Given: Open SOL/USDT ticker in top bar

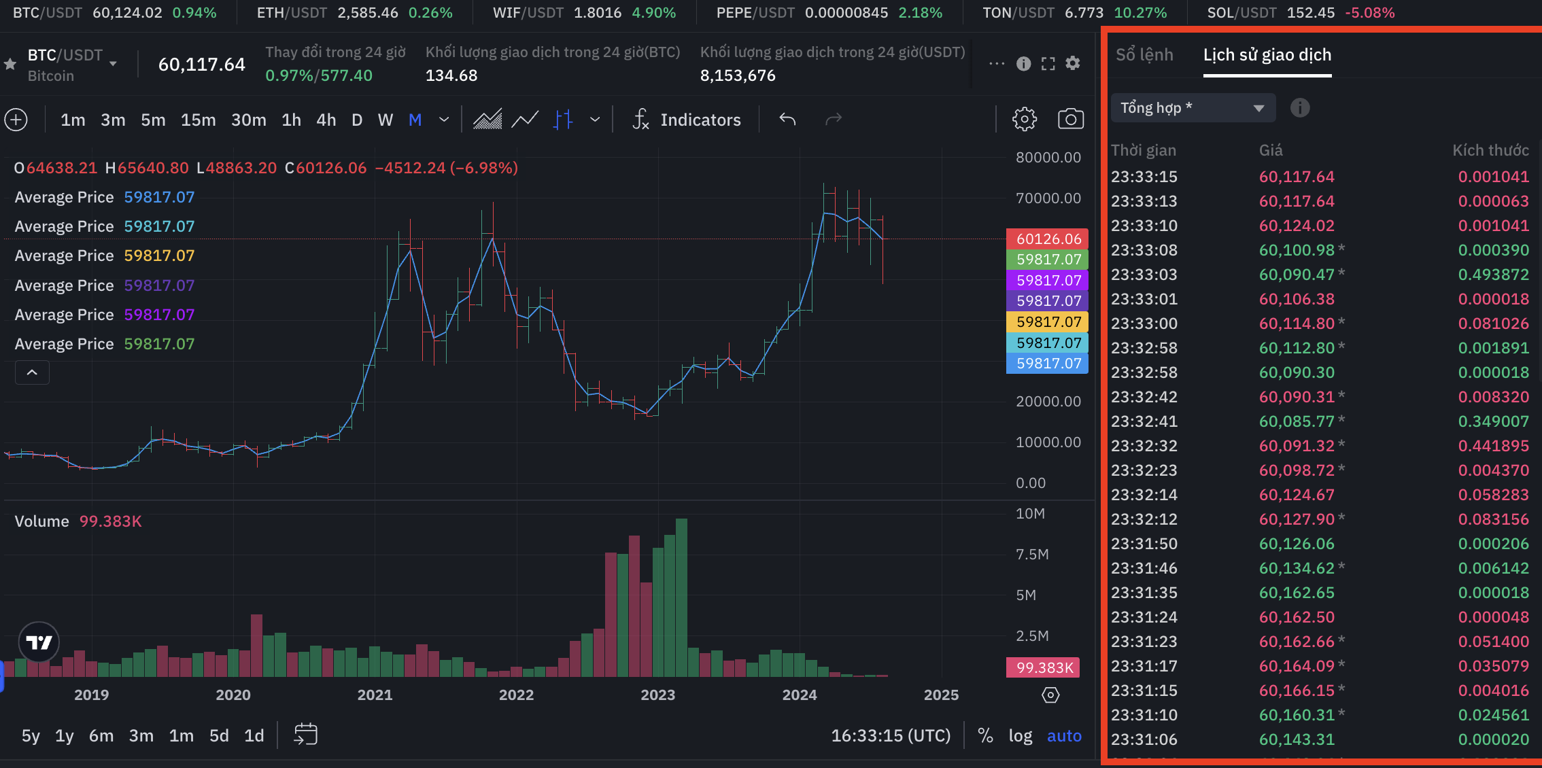Looking at the screenshot, I should [x=1301, y=13].
